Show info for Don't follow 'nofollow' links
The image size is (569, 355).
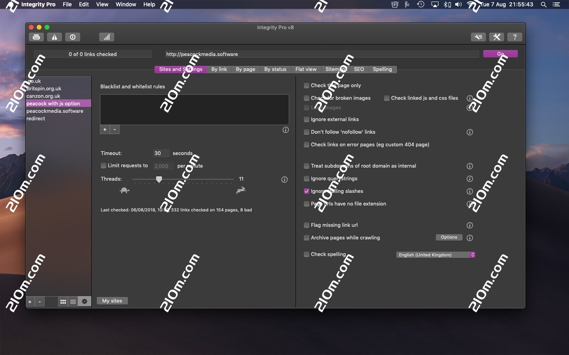tap(469, 132)
